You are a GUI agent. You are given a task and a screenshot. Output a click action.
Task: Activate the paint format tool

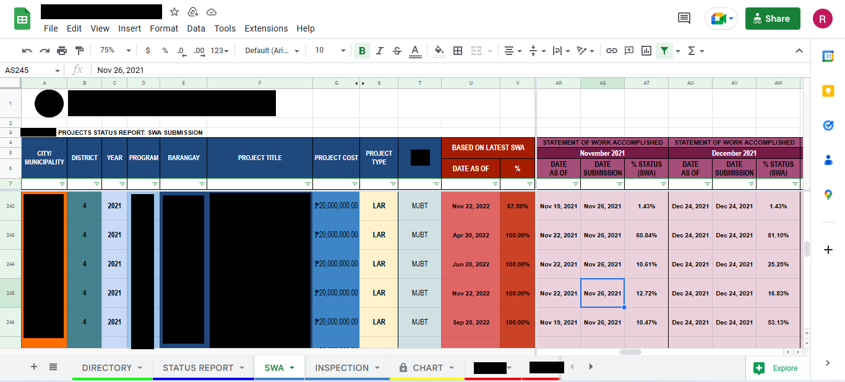79,51
